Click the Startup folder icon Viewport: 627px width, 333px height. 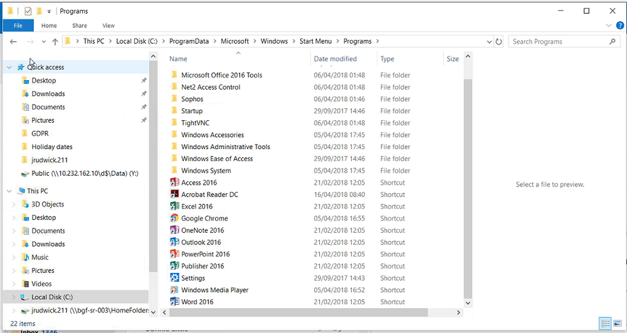pos(174,111)
